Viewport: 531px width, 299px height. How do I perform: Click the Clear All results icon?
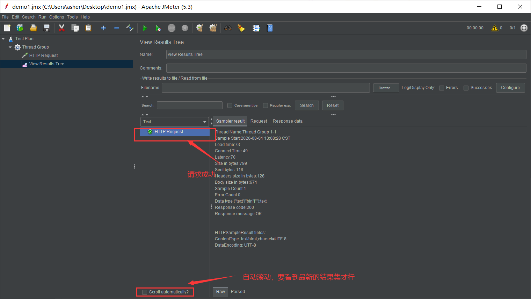pos(213,28)
